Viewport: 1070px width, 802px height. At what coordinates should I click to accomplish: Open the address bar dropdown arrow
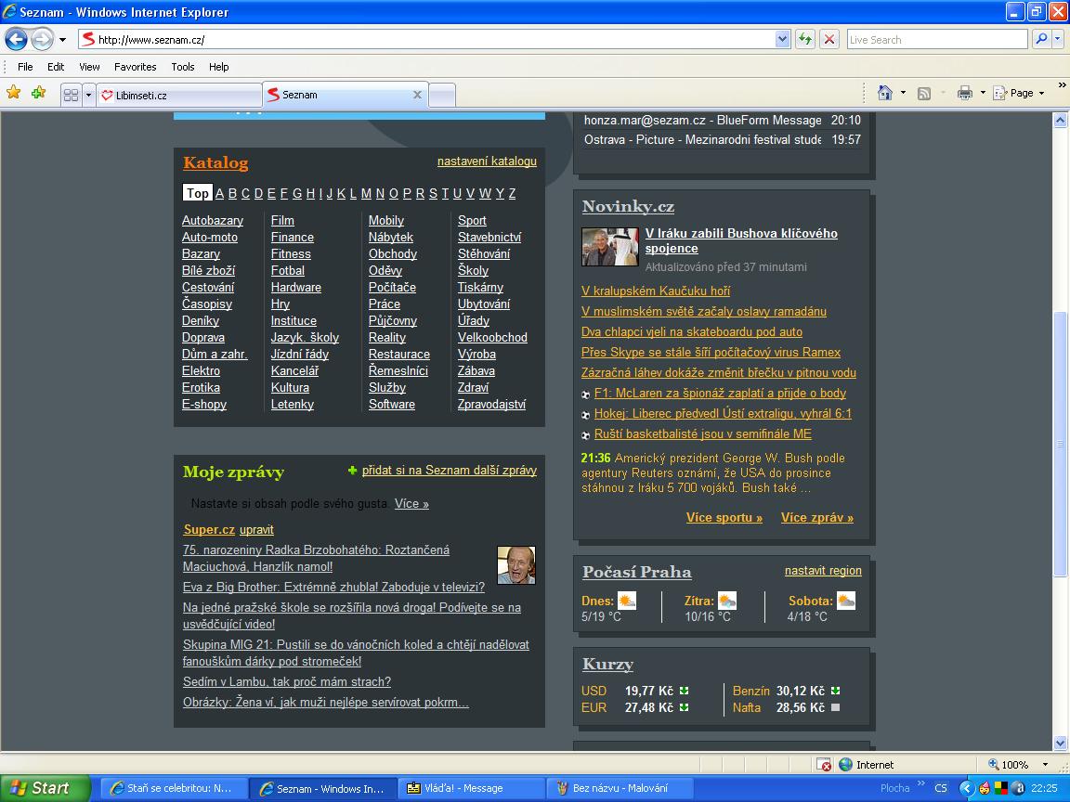click(783, 39)
